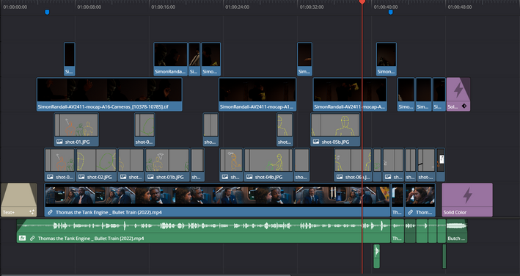The image size is (520, 276).
Task: Select the shot-01b.JPG clip thumbnail
Action: pos(167,160)
